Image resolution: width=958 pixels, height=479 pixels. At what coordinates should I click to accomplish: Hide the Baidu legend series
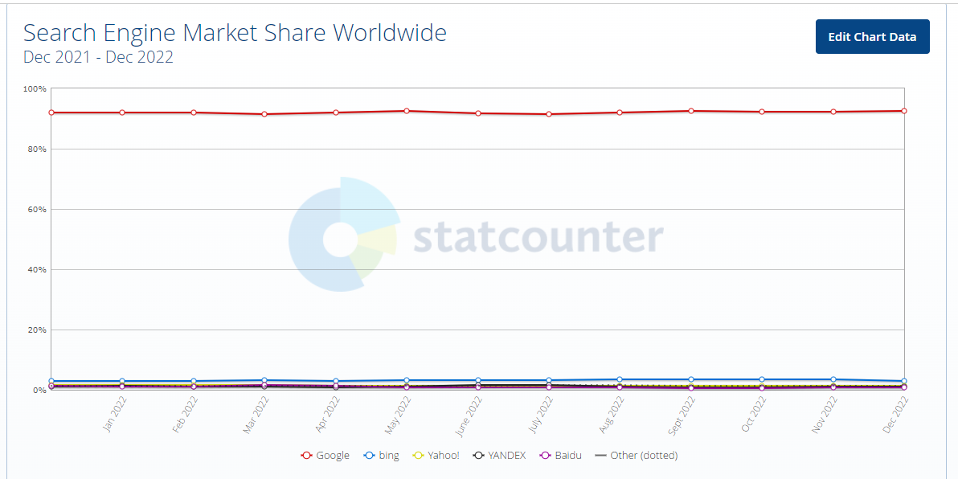coord(560,455)
